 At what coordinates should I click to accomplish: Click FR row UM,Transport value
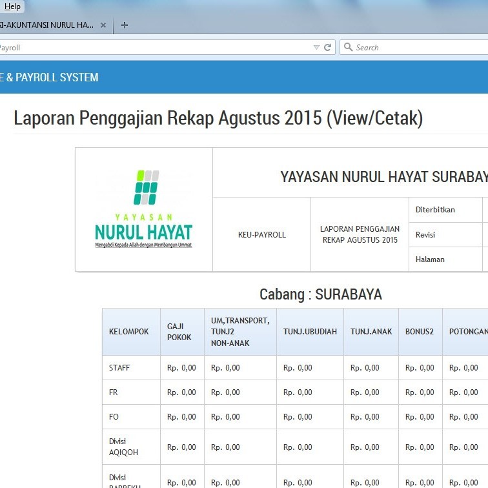[x=225, y=392]
